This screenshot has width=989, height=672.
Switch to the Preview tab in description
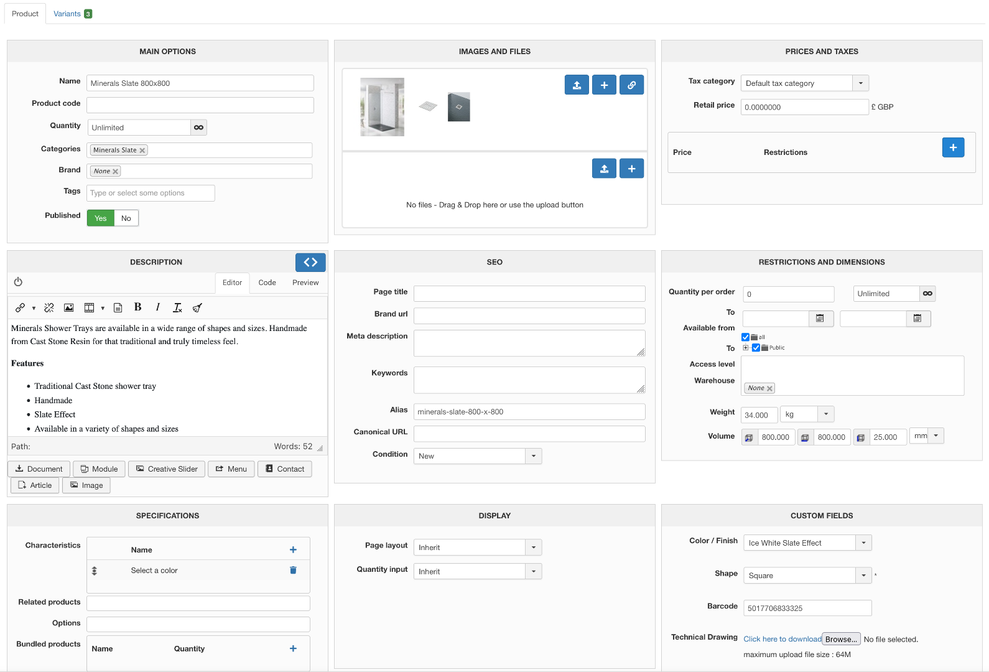point(305,282)
